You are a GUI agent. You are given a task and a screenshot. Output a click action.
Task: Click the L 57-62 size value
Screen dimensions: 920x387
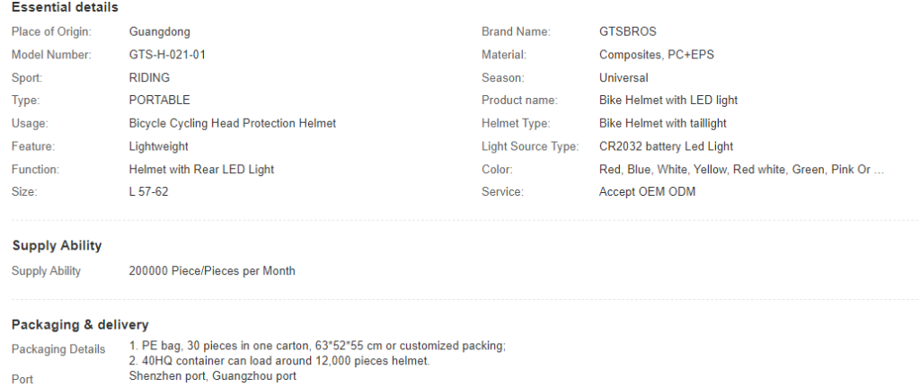[x=148, y=192]
